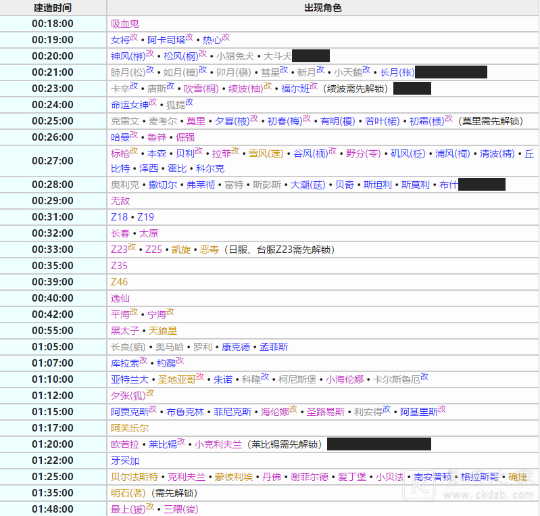Open the 恶毒 link

(210, 250)
